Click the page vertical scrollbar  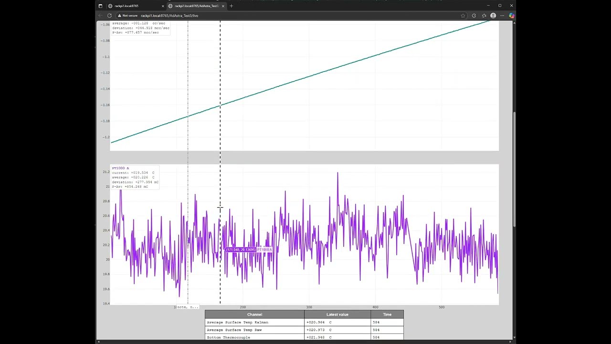[x=514, y=170]
